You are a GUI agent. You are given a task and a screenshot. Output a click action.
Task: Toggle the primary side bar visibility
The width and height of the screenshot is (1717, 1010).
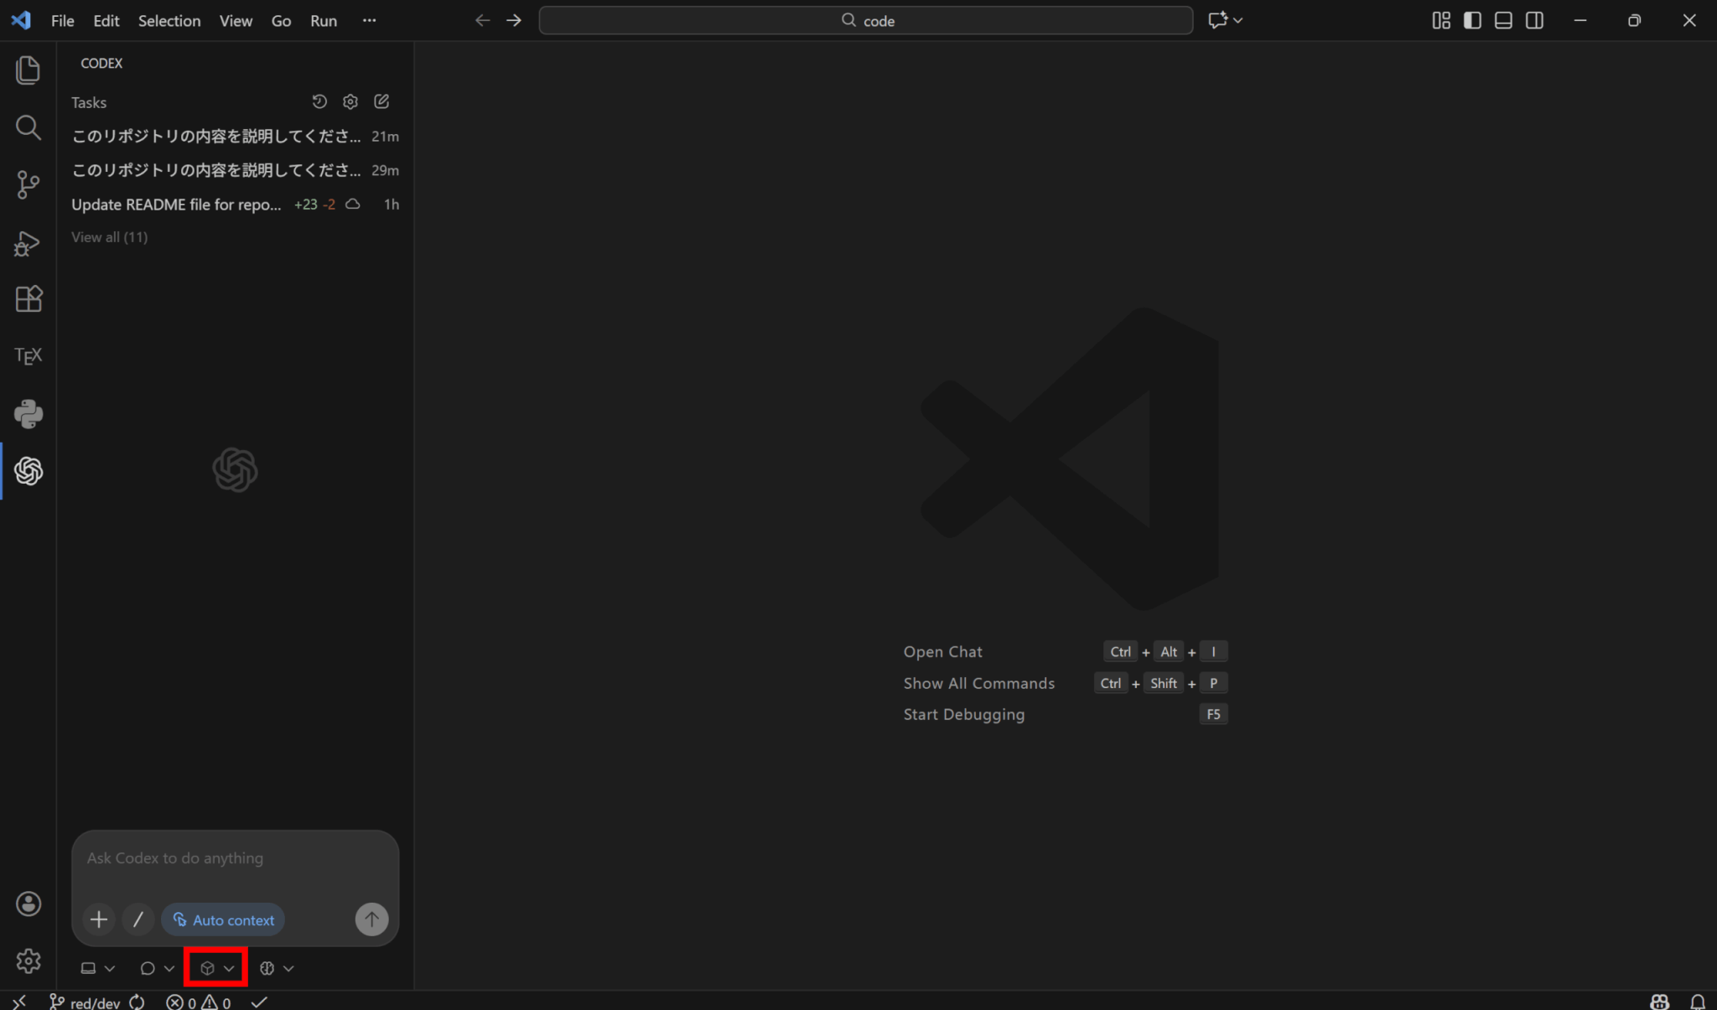point(1472,20)
